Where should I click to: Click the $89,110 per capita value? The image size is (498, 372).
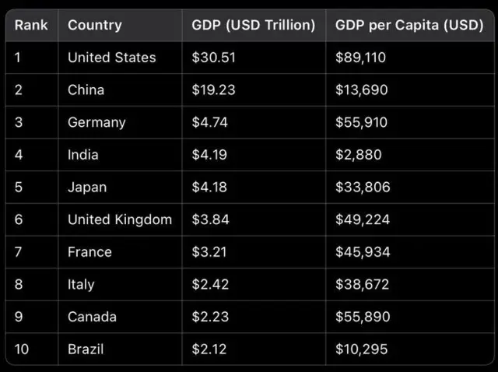(x=361, y=58)
